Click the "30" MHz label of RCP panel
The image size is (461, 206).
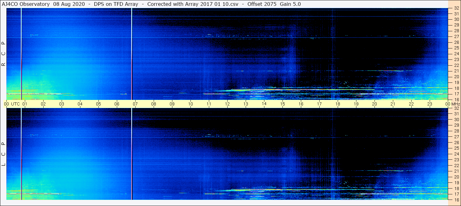point(456,19)
